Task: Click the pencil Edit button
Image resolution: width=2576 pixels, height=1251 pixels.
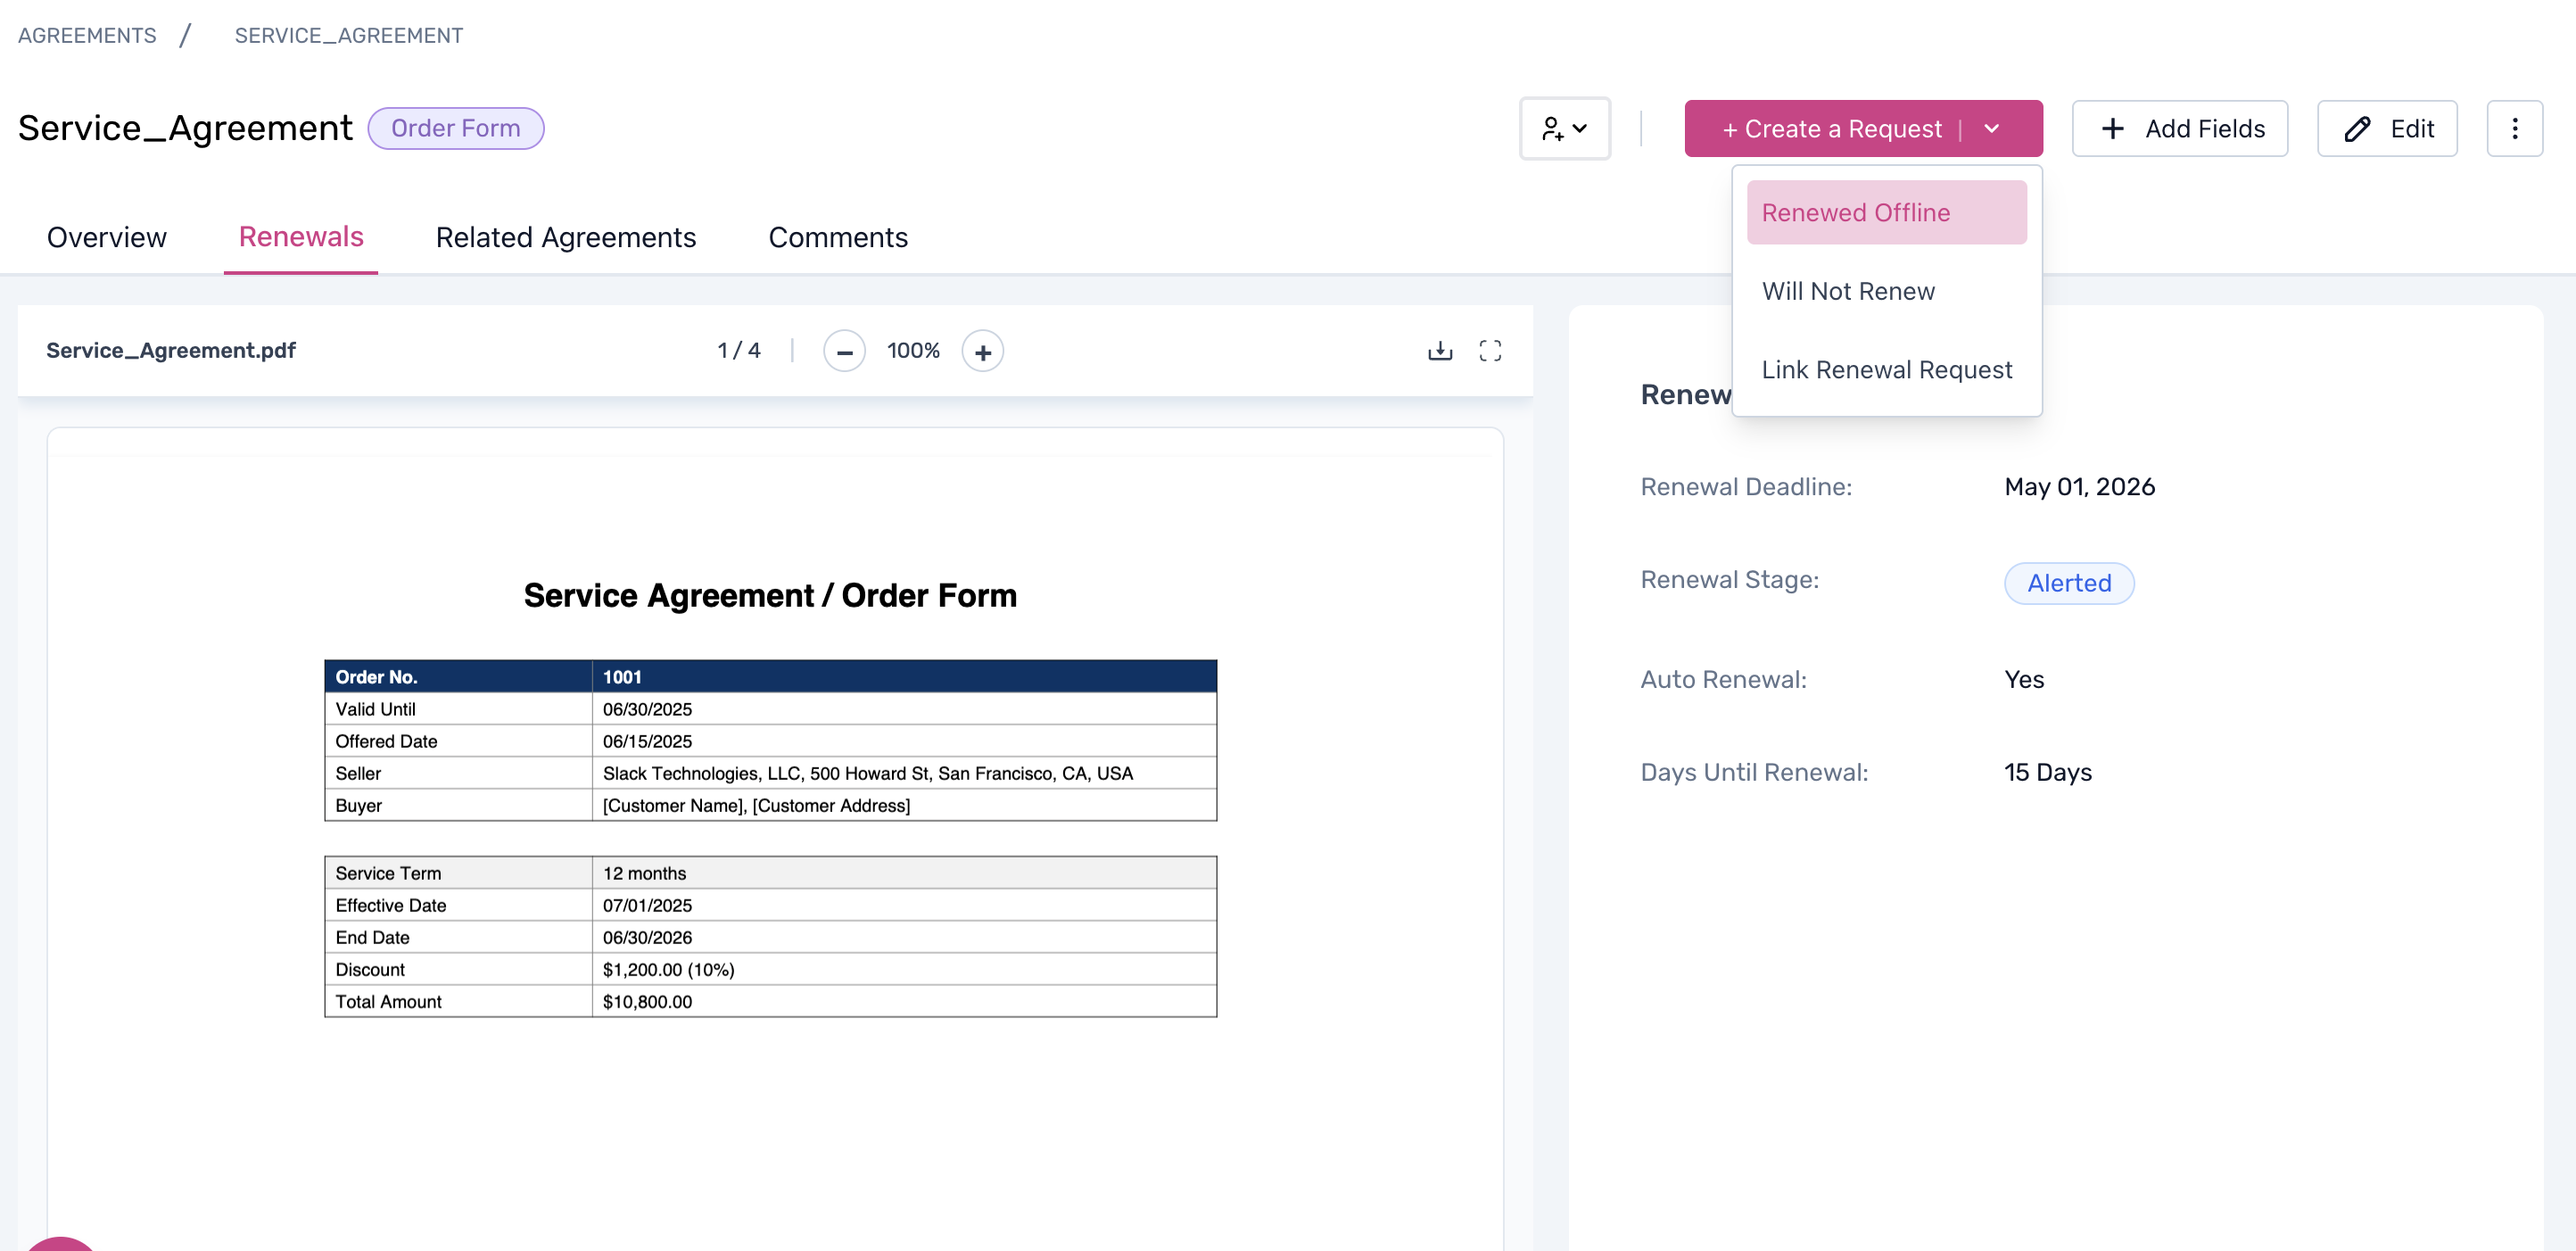Action: click(2386, 129)
